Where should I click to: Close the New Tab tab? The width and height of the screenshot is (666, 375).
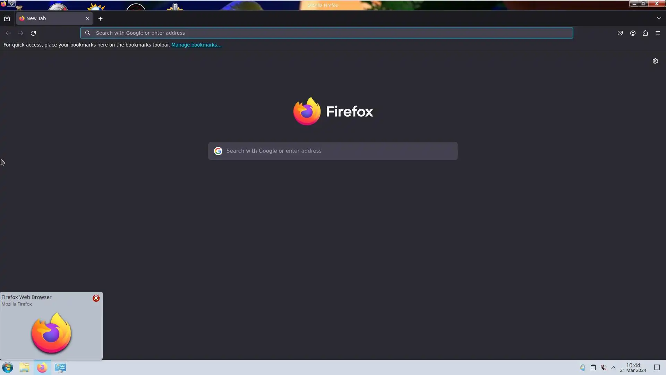point(87,18)
